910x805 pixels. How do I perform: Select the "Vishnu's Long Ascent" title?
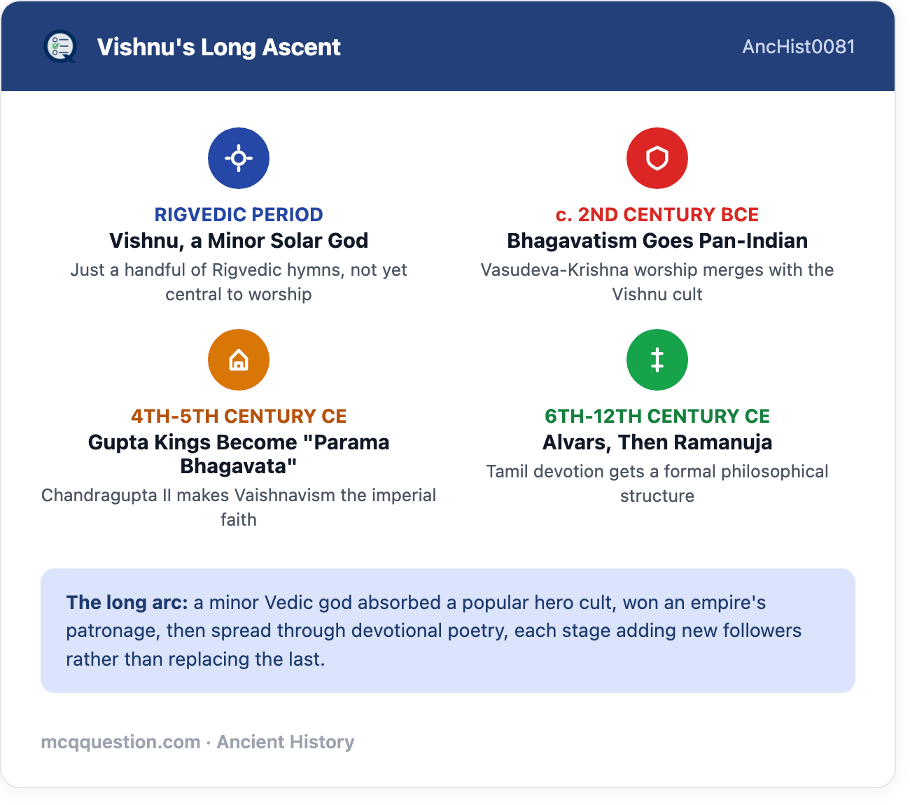click(218, 47)
